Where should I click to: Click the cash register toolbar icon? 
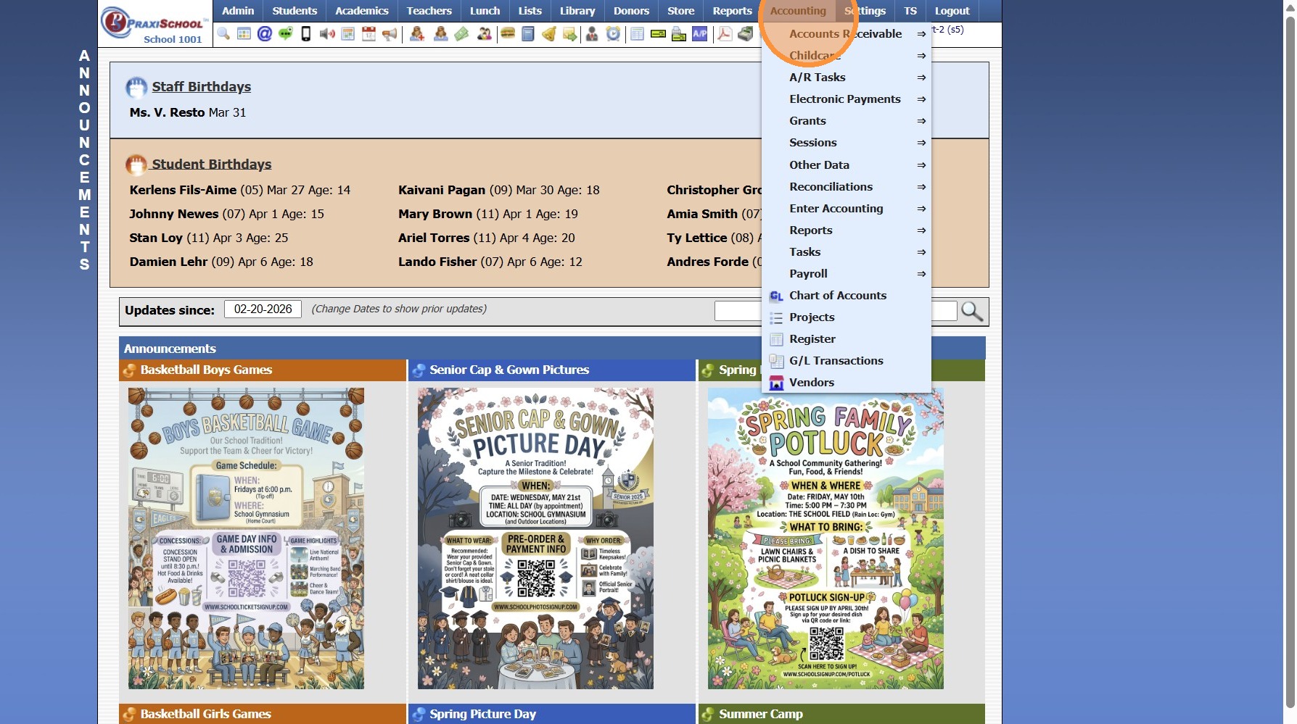click(x=746, y=34)
